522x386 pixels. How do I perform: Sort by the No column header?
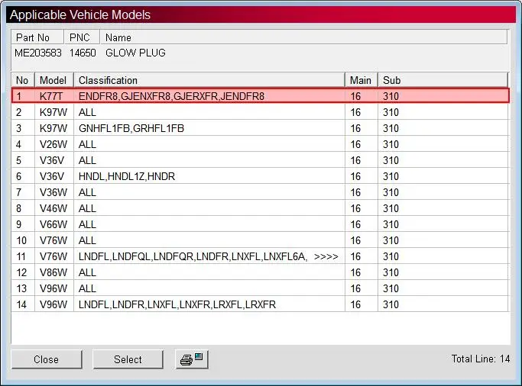tap(23, 80)
